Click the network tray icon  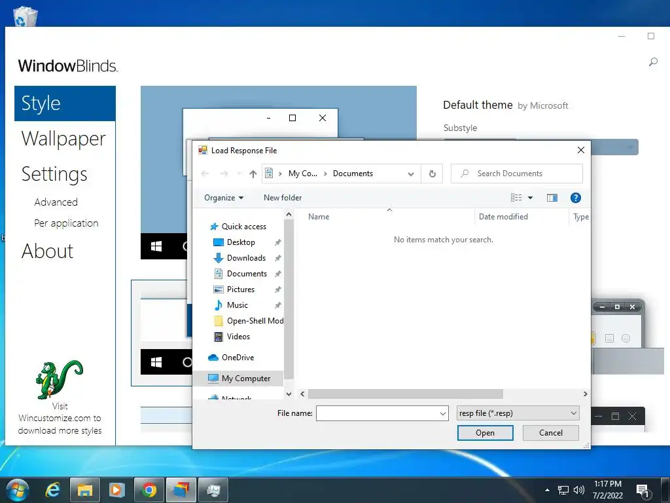563,490
